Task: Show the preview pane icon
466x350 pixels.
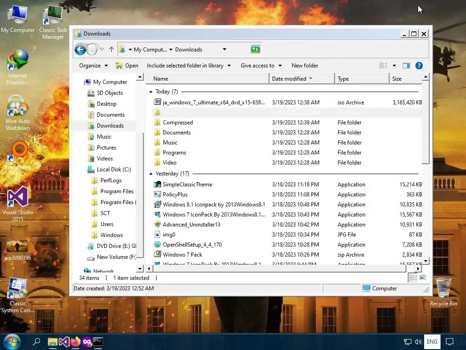Action: [x=406, y=66]
